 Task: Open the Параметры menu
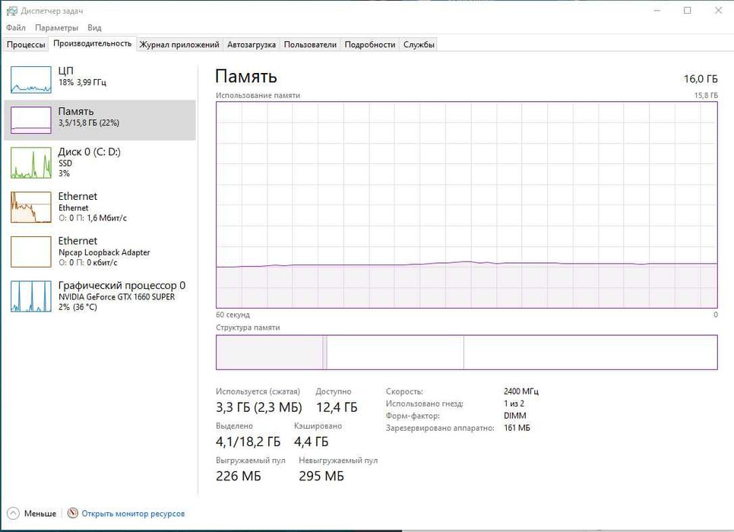tap(56, 28)
